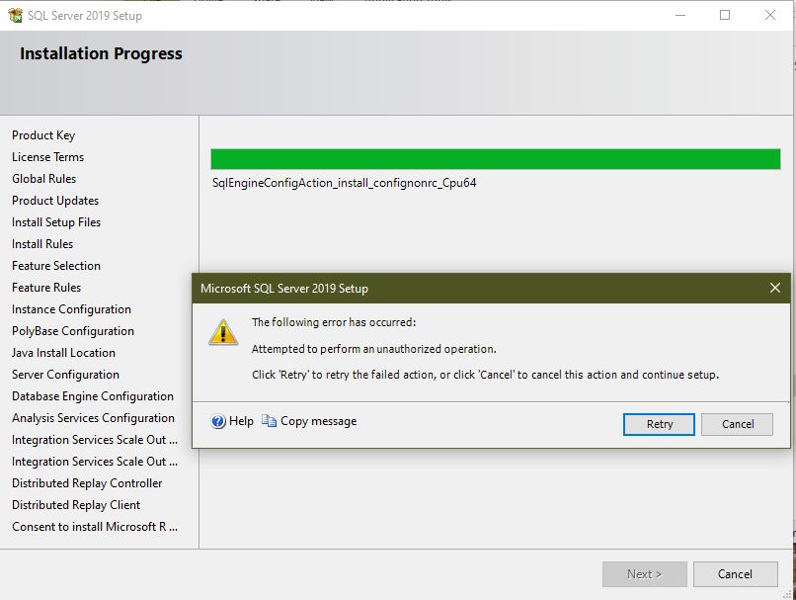Click the Installation Progress heading
The image size is (796, 600).
click(101, 53)
